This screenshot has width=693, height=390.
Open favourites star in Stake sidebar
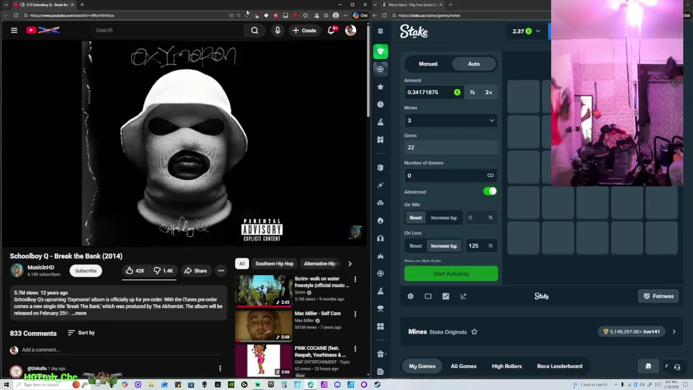coord(381,87)
